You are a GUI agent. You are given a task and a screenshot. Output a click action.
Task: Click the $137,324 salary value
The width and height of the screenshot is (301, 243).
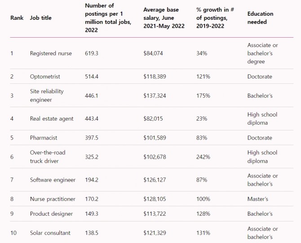[x=155, y=95]
